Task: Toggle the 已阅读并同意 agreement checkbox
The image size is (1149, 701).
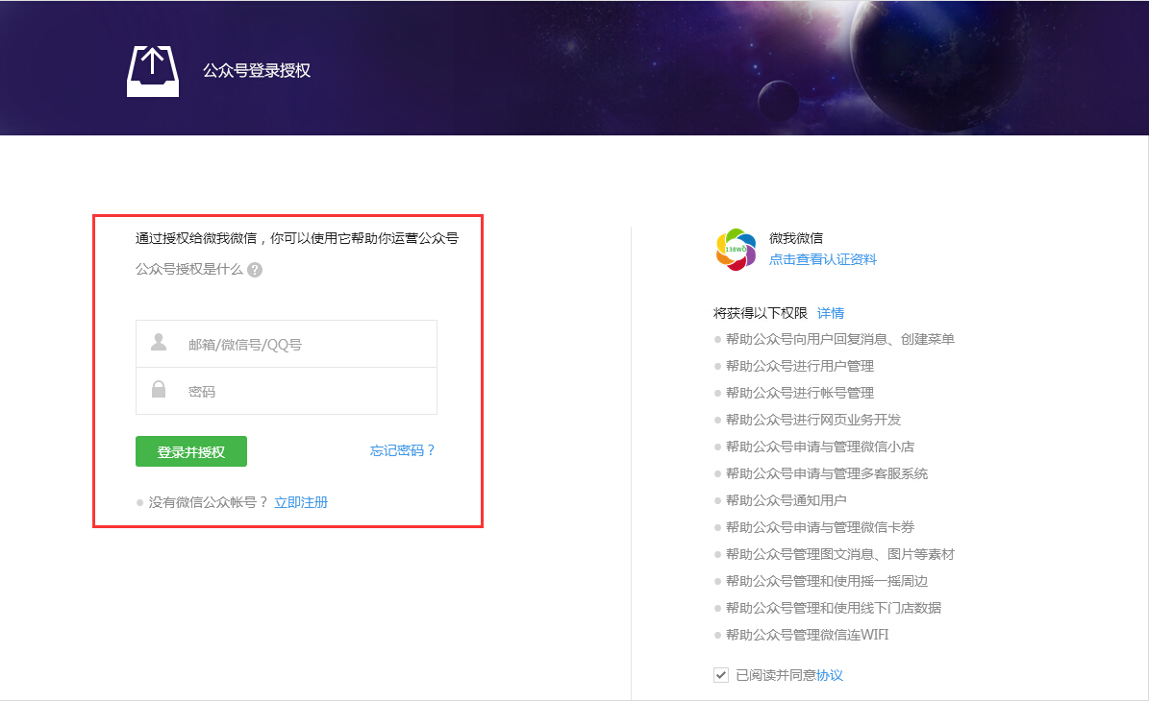Action: pos(721,675)
